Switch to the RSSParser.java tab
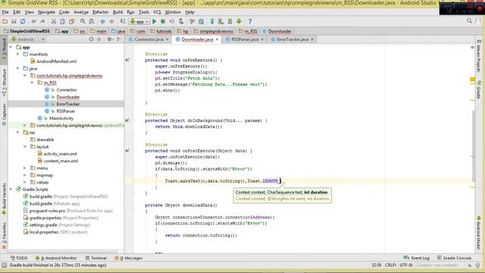The height and width of the screenshot is (273, 485). [245, 39]
